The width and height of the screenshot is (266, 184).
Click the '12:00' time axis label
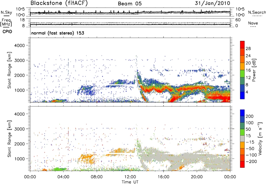[x=130, y=177]
